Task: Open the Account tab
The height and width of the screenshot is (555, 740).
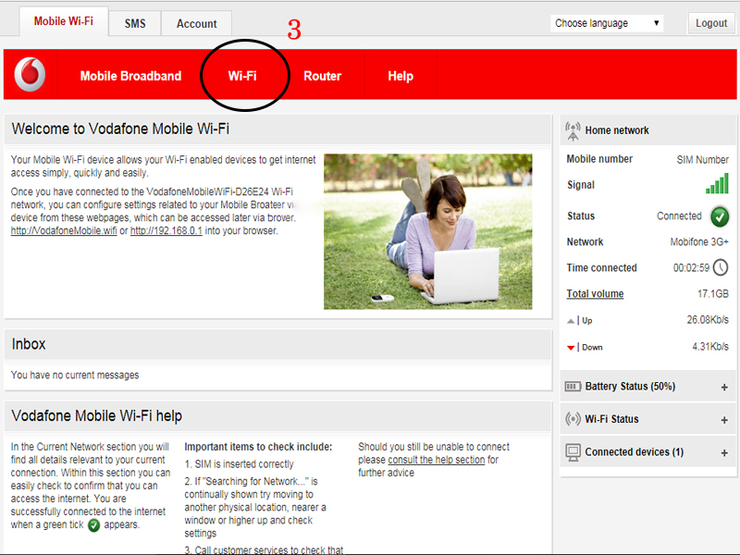Action: (x=196, y=23)
